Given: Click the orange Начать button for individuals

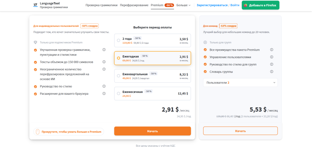Looking at the screenshot, I should coord(153,131).
